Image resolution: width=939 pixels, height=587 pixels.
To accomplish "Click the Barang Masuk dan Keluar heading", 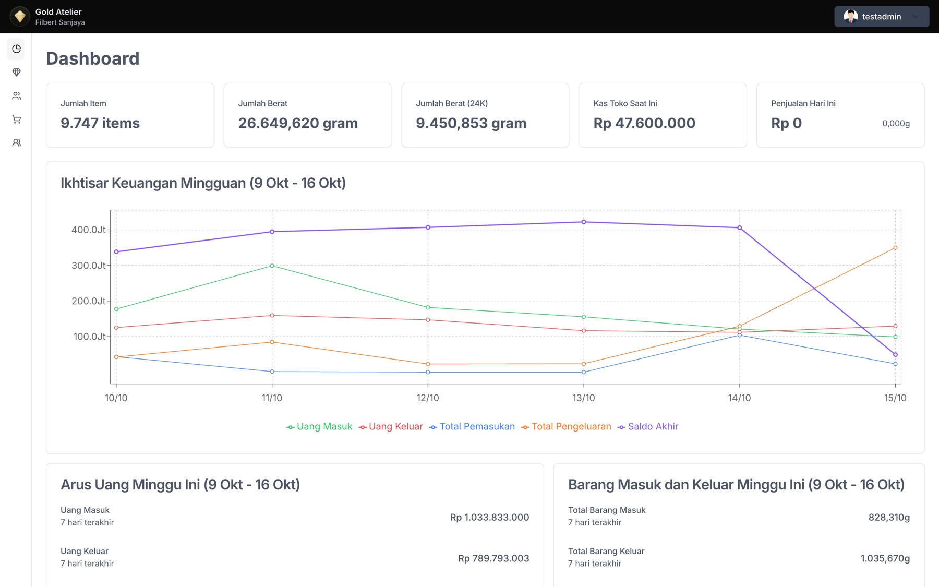I will [x=736, y=485].
